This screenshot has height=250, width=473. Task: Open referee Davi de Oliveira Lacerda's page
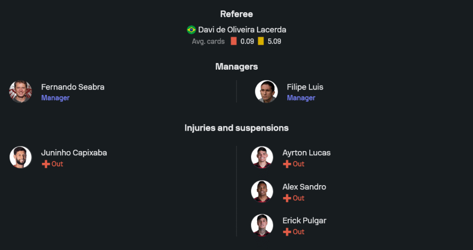(242, 30)
